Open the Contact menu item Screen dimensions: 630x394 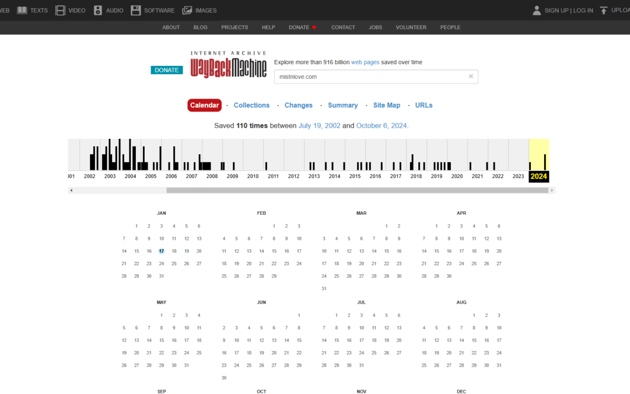[343, 27]
